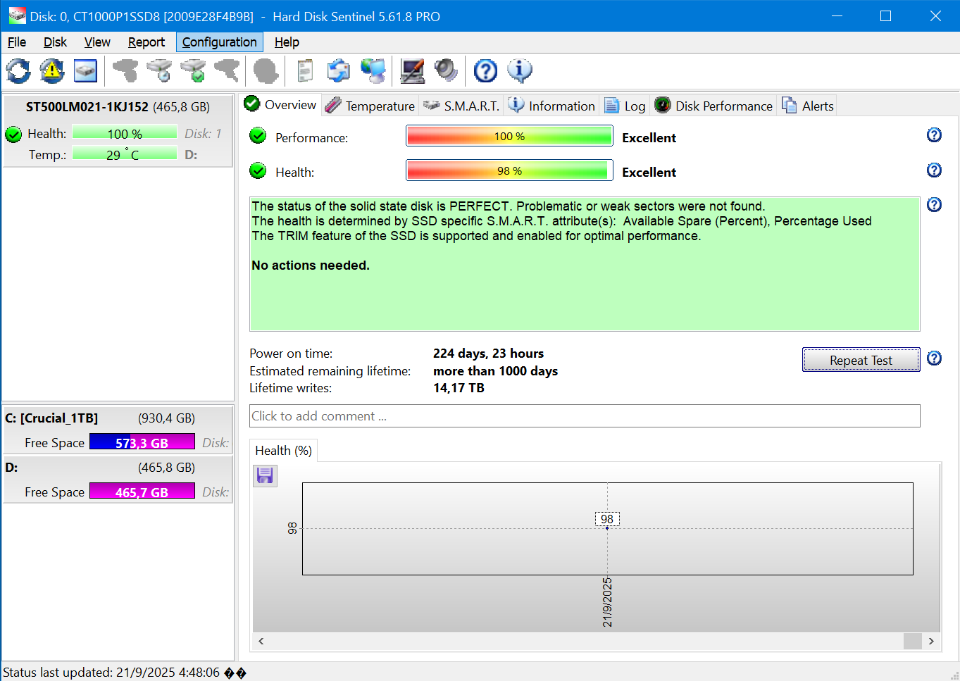960x681 pixels.
Task: Click the green health check icon in left panel
Action: click(13, 134)
